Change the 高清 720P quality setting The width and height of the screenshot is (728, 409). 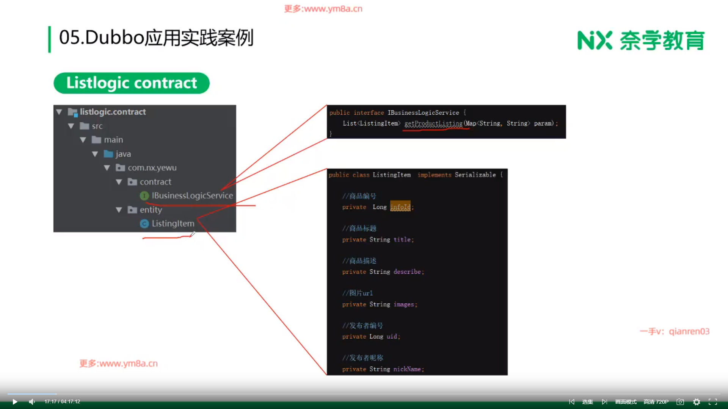pos(656,402)
